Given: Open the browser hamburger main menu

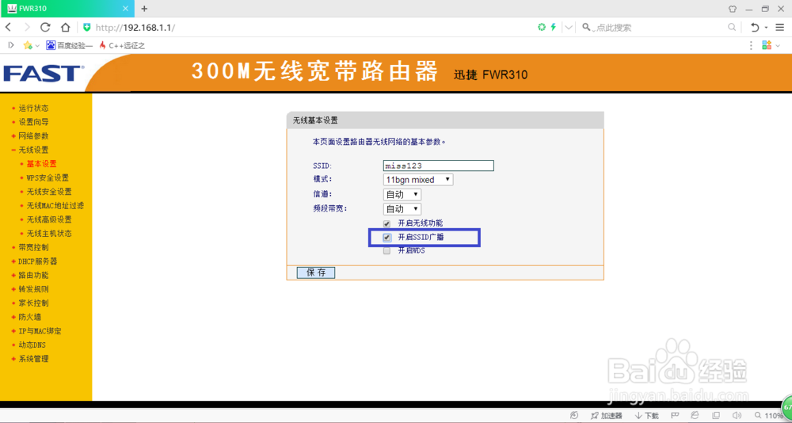Looking at the screenshot, I should click(780, 27).
